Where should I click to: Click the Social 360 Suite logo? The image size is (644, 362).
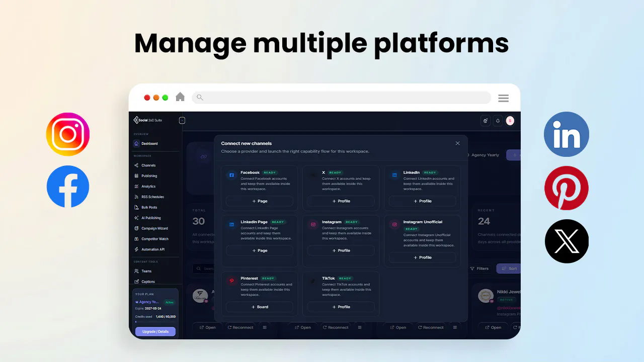[147, 120]
